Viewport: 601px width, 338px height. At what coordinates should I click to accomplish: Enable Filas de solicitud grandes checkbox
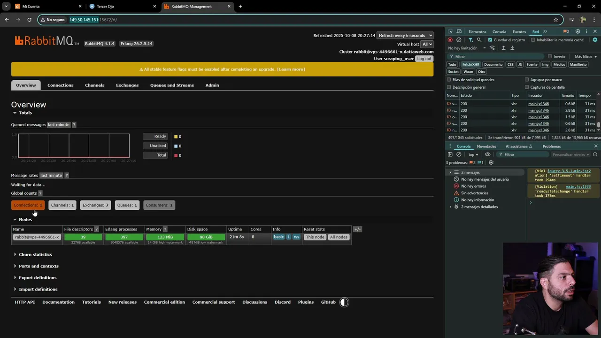coord(449,80)
